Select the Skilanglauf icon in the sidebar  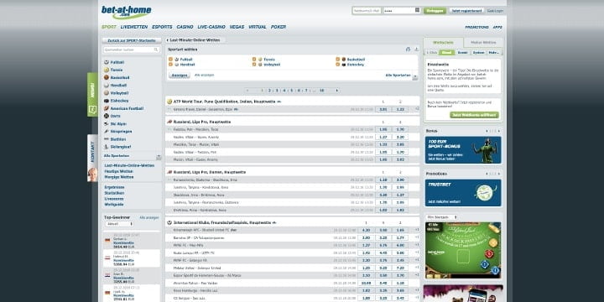[107, 147]
